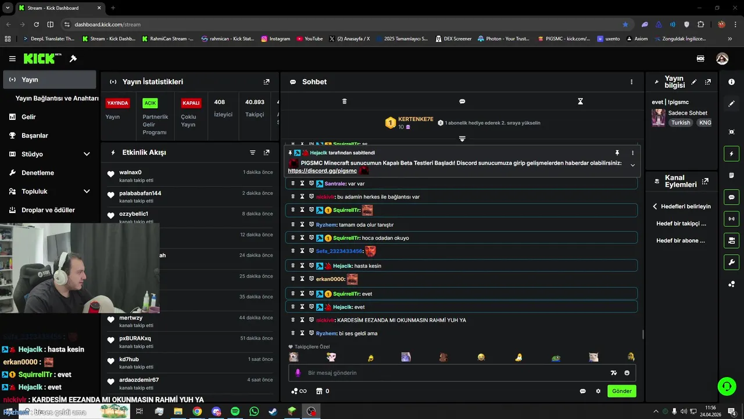This screenshot has width=744, height=419.
Task: Click the lightning bolt icon in right rail
Action: [x=731, y=154]
